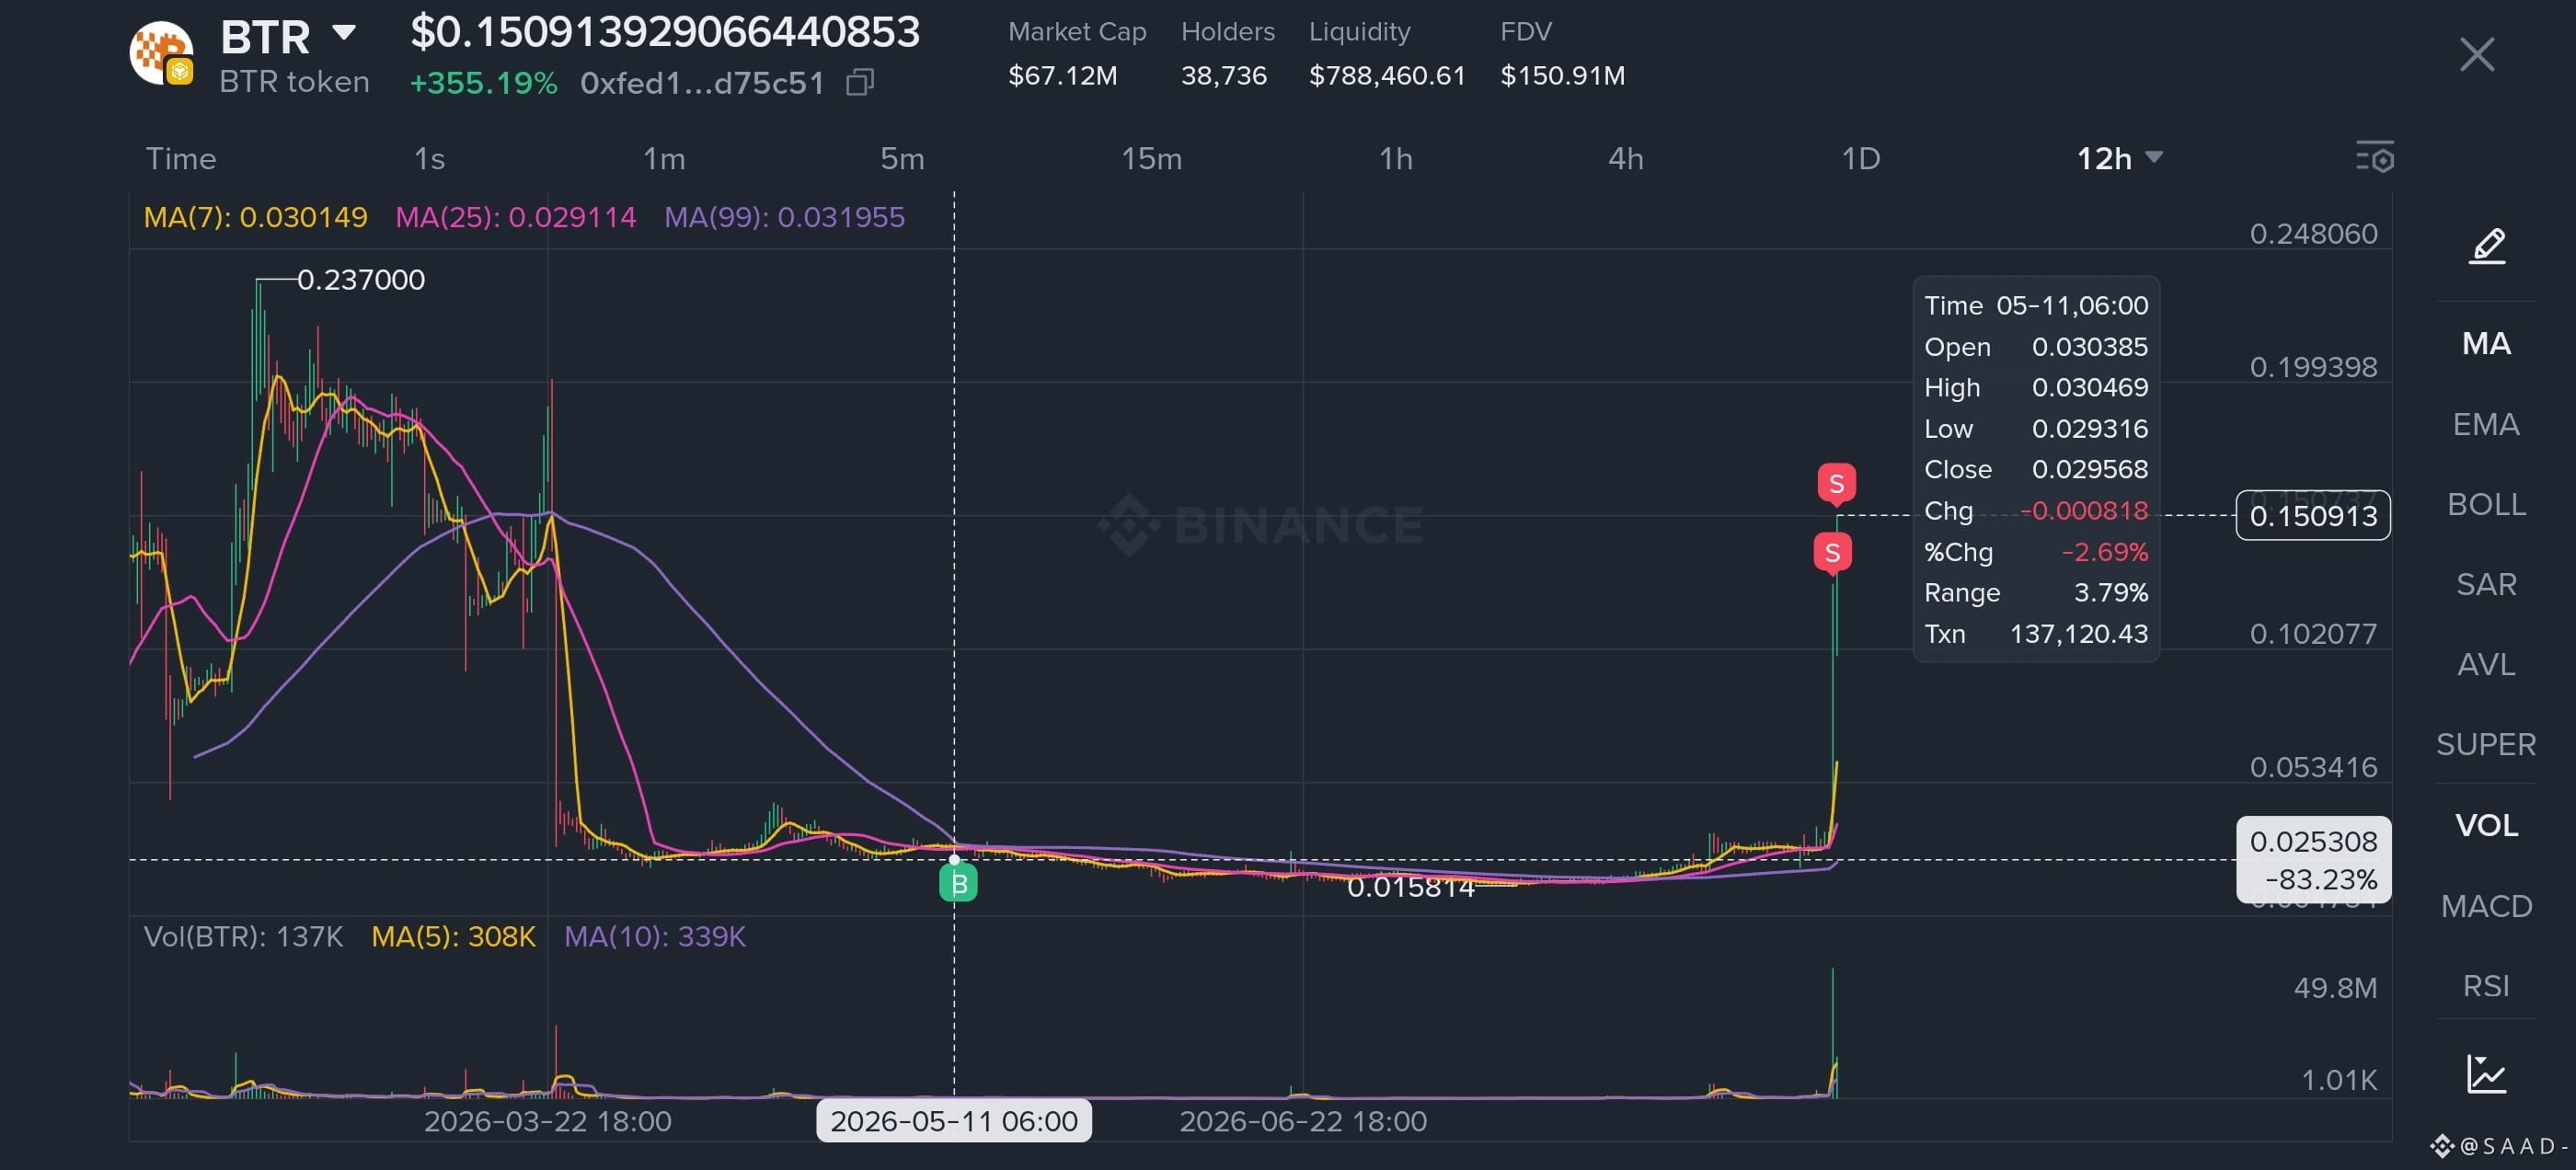Toggle the SUPER indicator
2576x1170 pixels.
click(2486, 744)
